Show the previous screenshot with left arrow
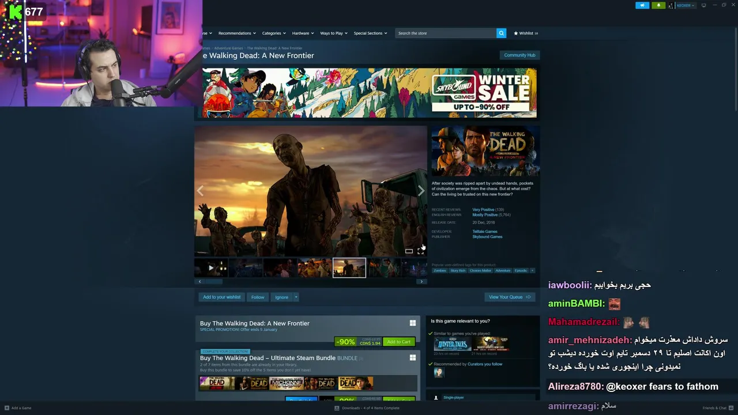 (x=200, y=191)
